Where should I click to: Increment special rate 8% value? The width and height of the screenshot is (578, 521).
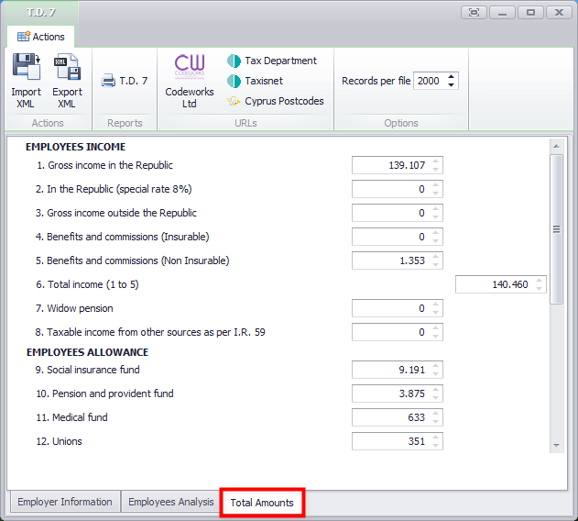tap(436, 185)
